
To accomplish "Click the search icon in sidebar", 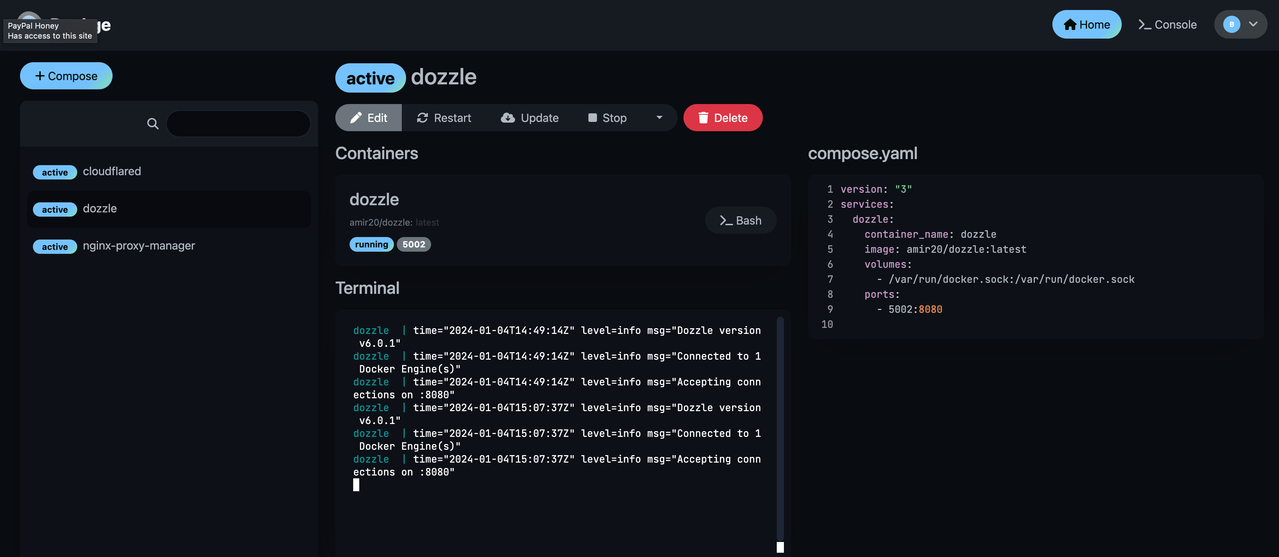I will tap(153, 122).
